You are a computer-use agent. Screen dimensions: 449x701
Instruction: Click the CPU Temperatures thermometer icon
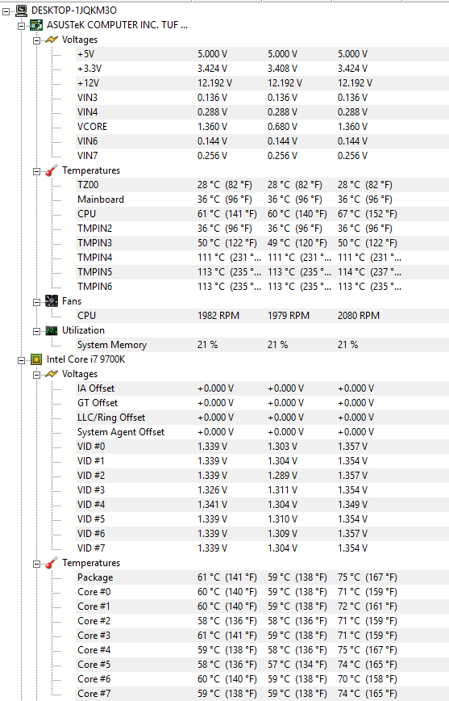(52, 563)
